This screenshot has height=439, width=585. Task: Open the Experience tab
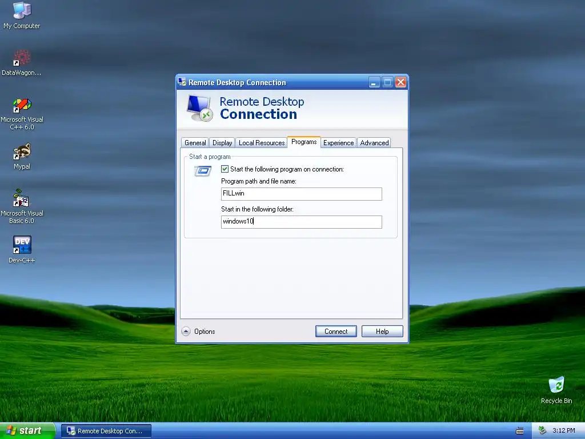click(338, 142)
